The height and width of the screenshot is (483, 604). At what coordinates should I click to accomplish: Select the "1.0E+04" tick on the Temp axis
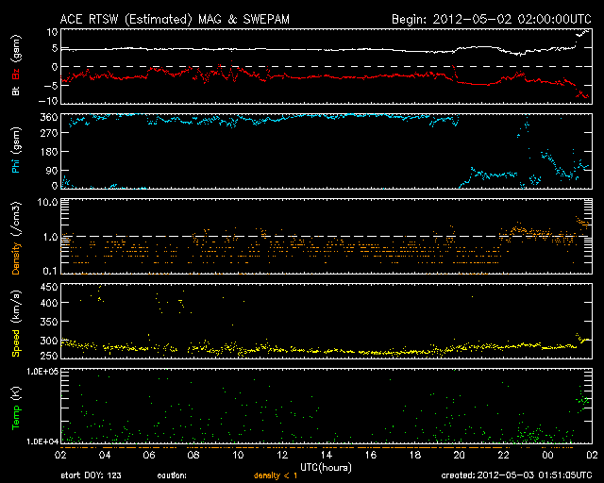coord(42,441)
